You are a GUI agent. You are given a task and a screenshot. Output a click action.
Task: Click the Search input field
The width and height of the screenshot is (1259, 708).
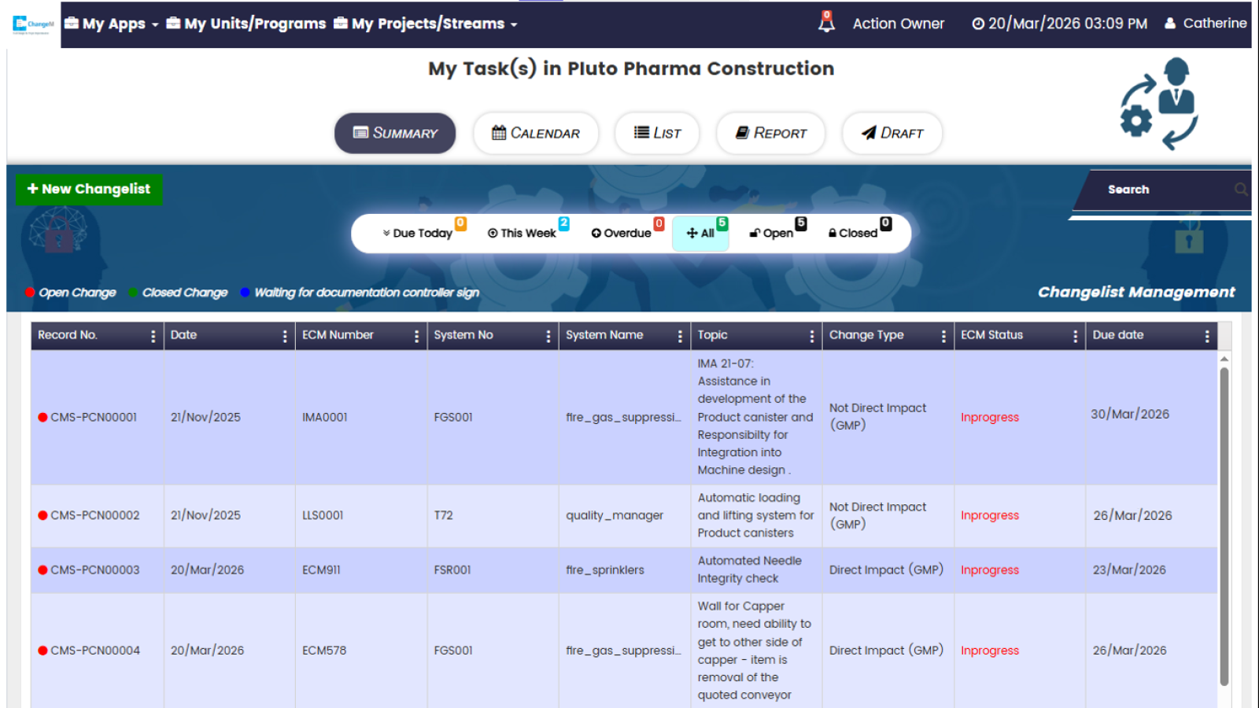pos(1164,190)
